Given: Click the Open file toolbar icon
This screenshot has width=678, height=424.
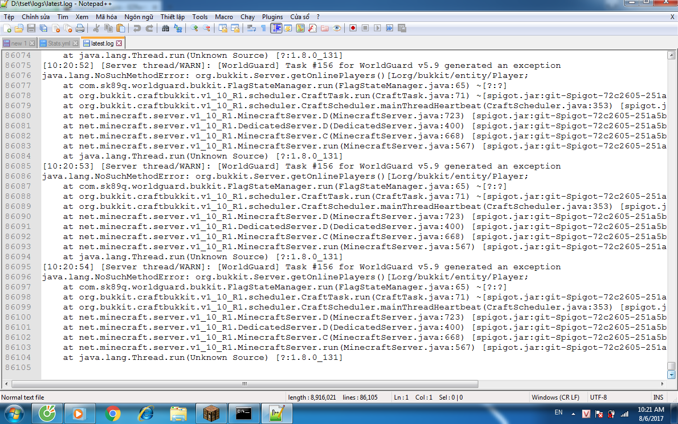Looking at the screenshot, I should [19, 28].
